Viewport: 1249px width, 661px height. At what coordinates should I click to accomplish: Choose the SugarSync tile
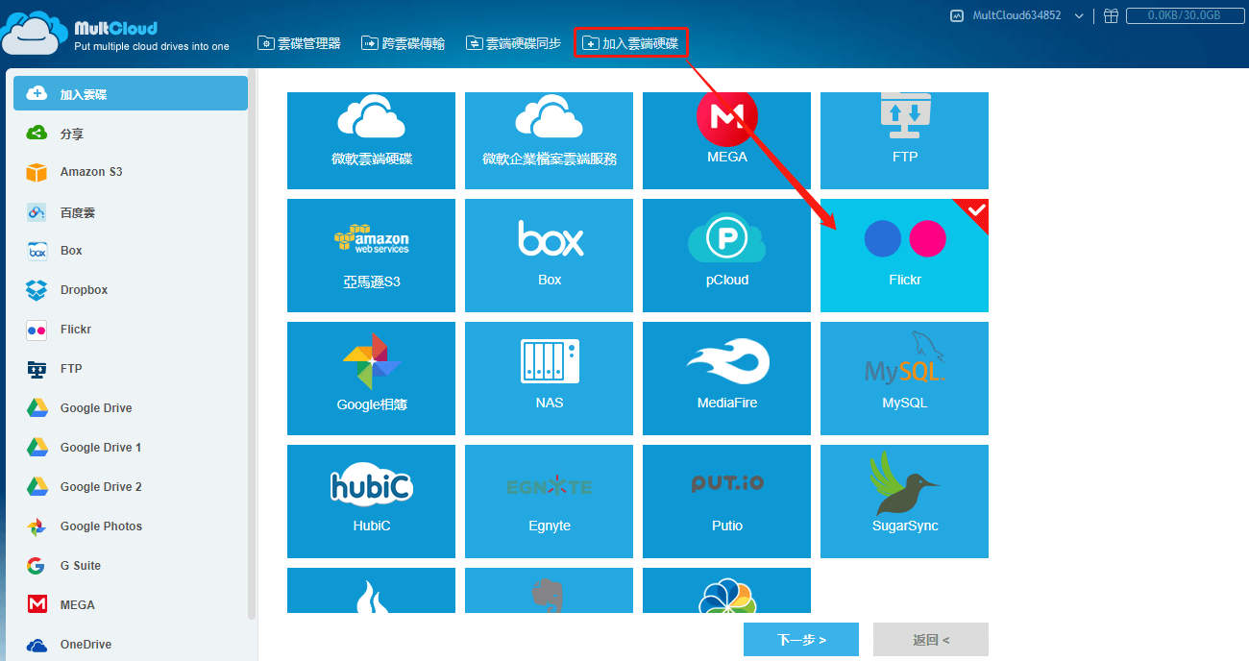coord(904,502)
